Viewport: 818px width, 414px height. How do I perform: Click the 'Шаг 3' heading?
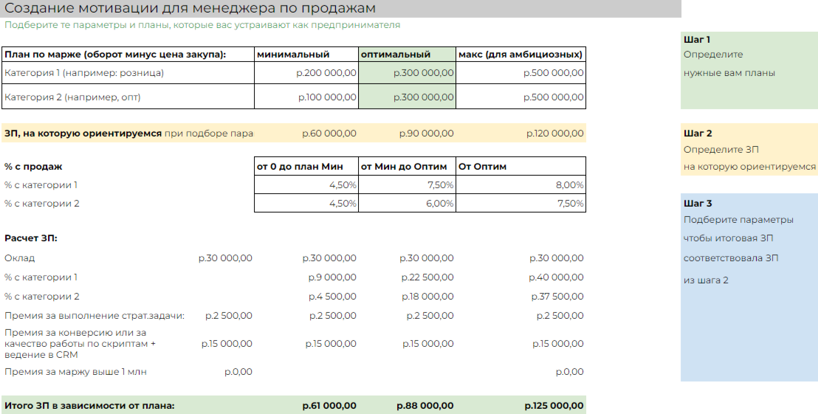(x=698, y=204)
